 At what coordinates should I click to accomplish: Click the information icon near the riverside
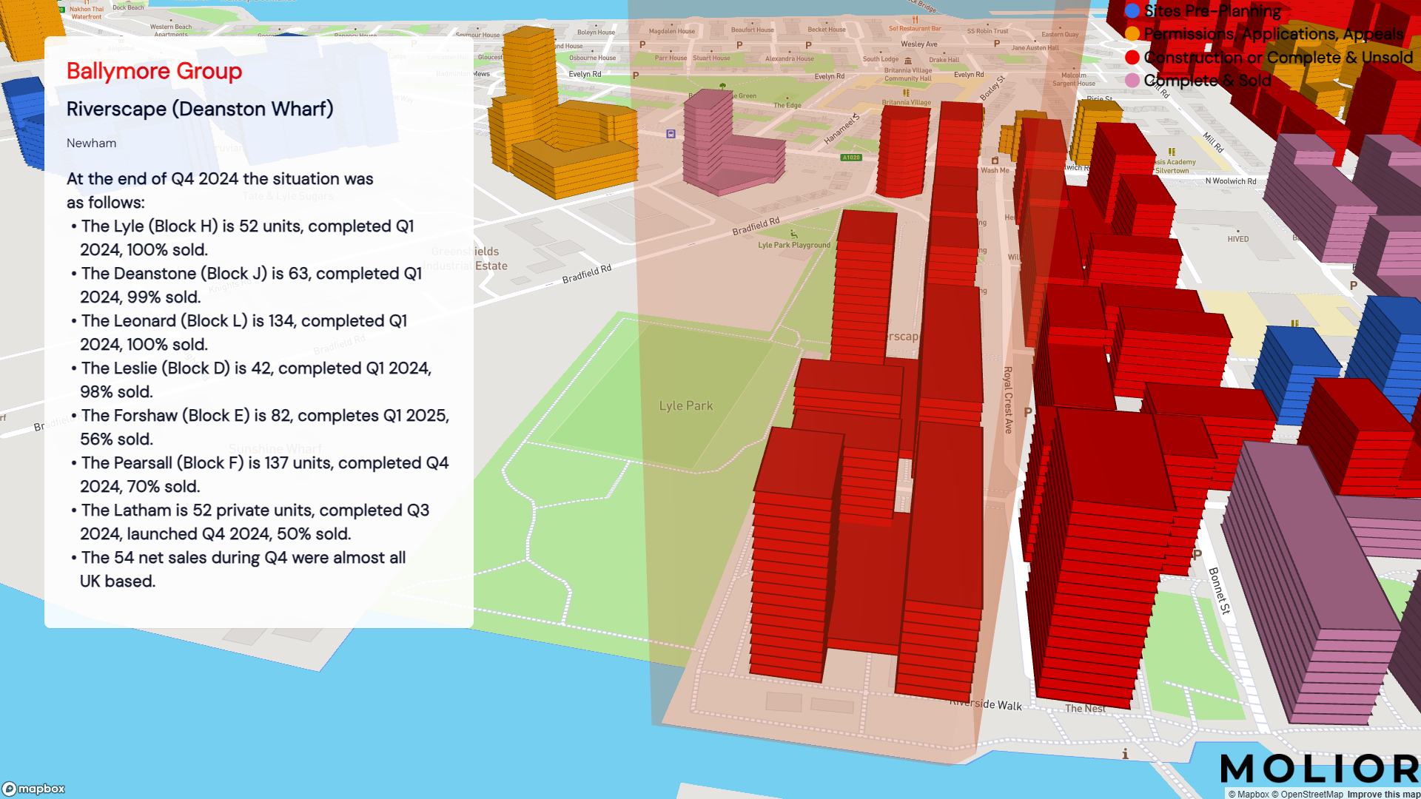pyautogui.click(x=1125, y=754)
